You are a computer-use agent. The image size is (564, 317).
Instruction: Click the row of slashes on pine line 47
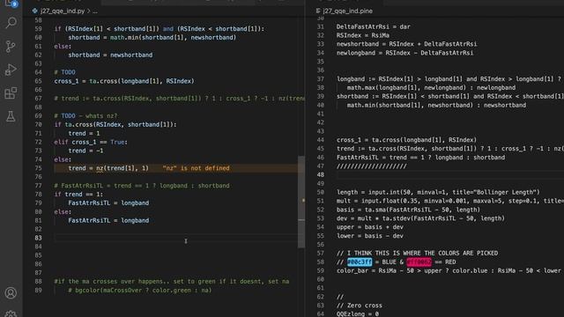click(372, 166)
